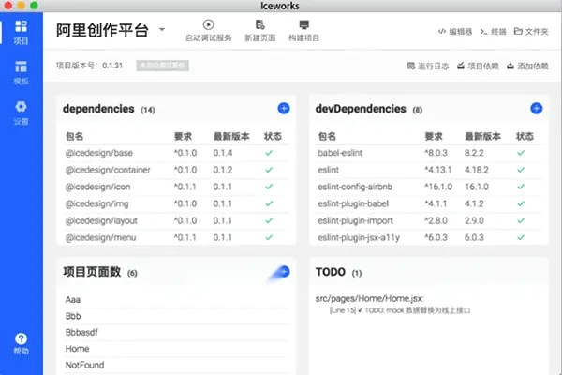This screenshot has width=562, height=375.
Task: Open the 设置 (Settings) gear icon
Action: (x=21, y=112)
